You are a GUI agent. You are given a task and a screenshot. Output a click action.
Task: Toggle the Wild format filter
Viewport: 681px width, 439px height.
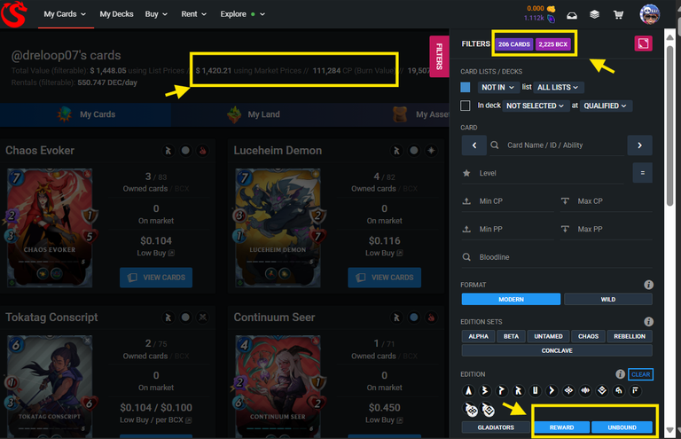tap(608, 299)
